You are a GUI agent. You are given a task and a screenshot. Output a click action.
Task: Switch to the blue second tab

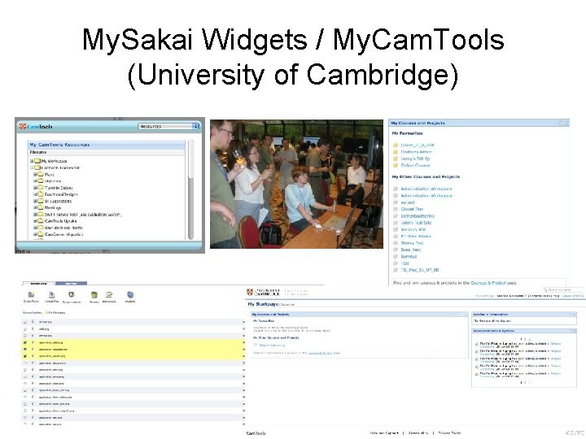pos(71,284)
